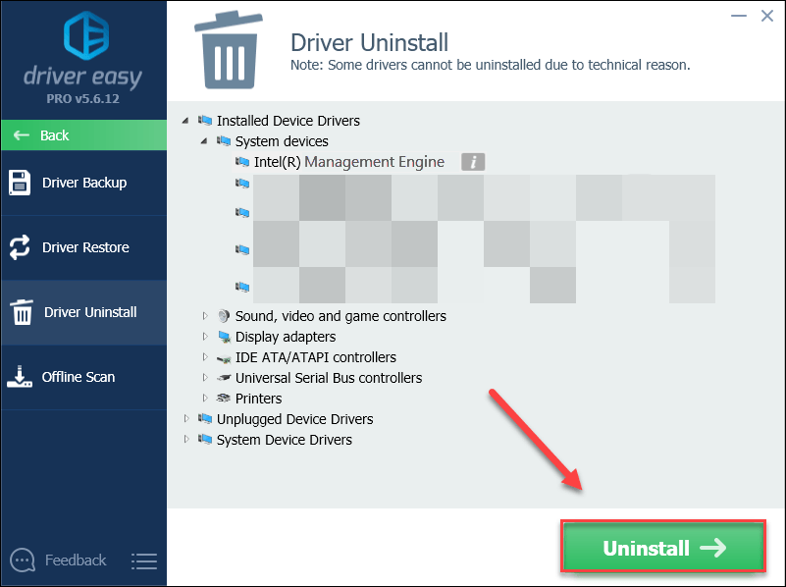Click the Display adapters monitor icon
Image resolution: width=786 pixels, height=587 pixels.
tap(224, 337)
